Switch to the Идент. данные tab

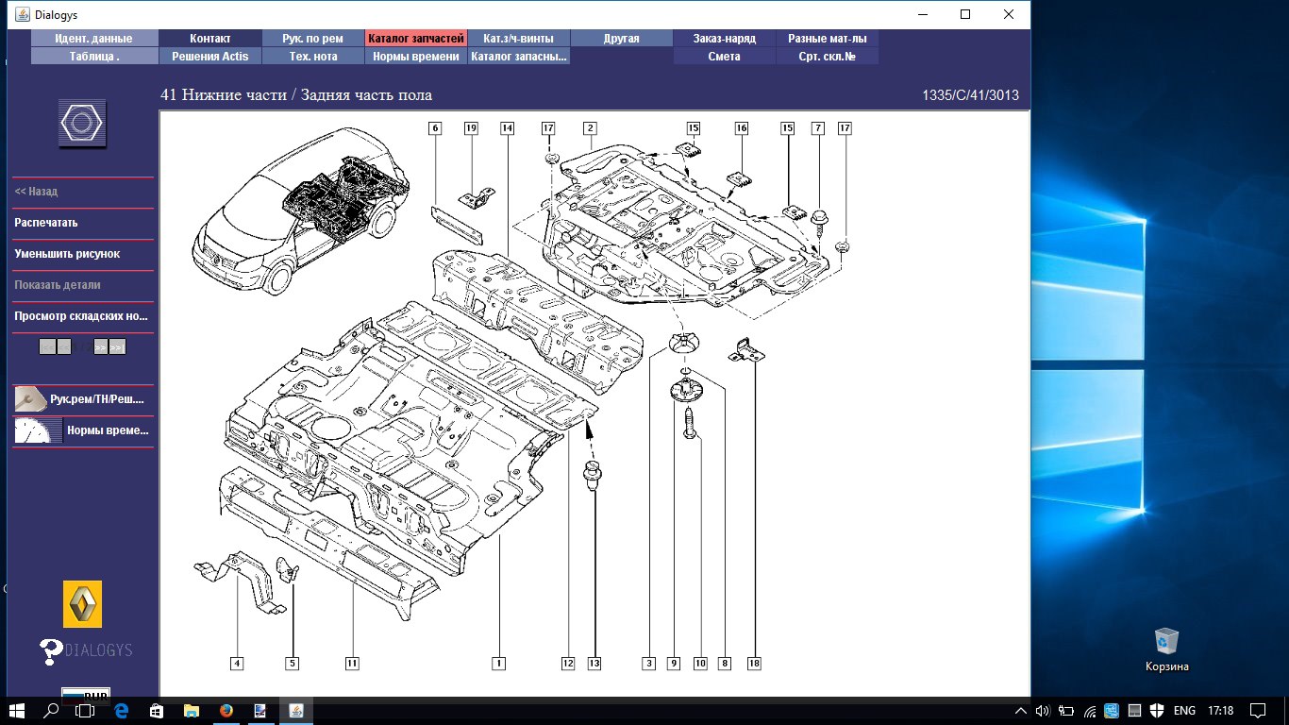click(94, 39)
